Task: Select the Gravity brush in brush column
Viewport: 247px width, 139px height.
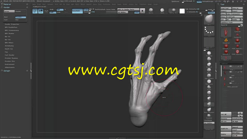Action: tap(209, 70)
